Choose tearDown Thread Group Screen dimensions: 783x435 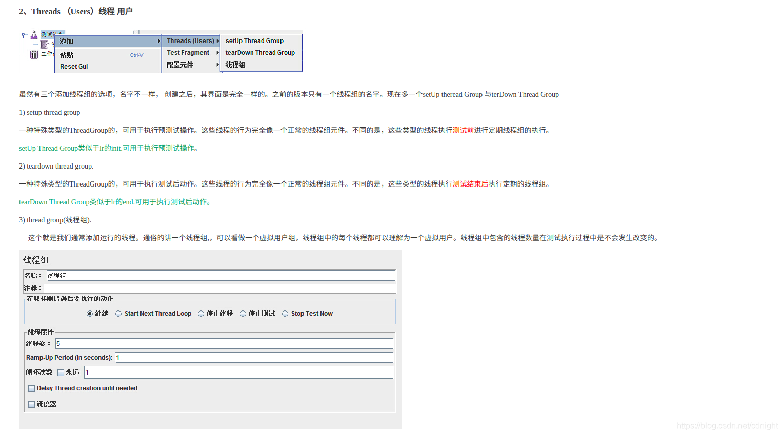[x=260, y=53]
